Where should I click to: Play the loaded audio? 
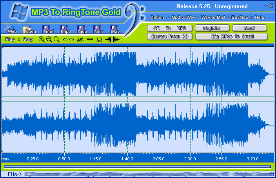[10, 39]
